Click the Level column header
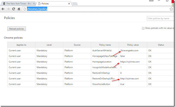Screen dimensions: 175x107 coord(49,45)
